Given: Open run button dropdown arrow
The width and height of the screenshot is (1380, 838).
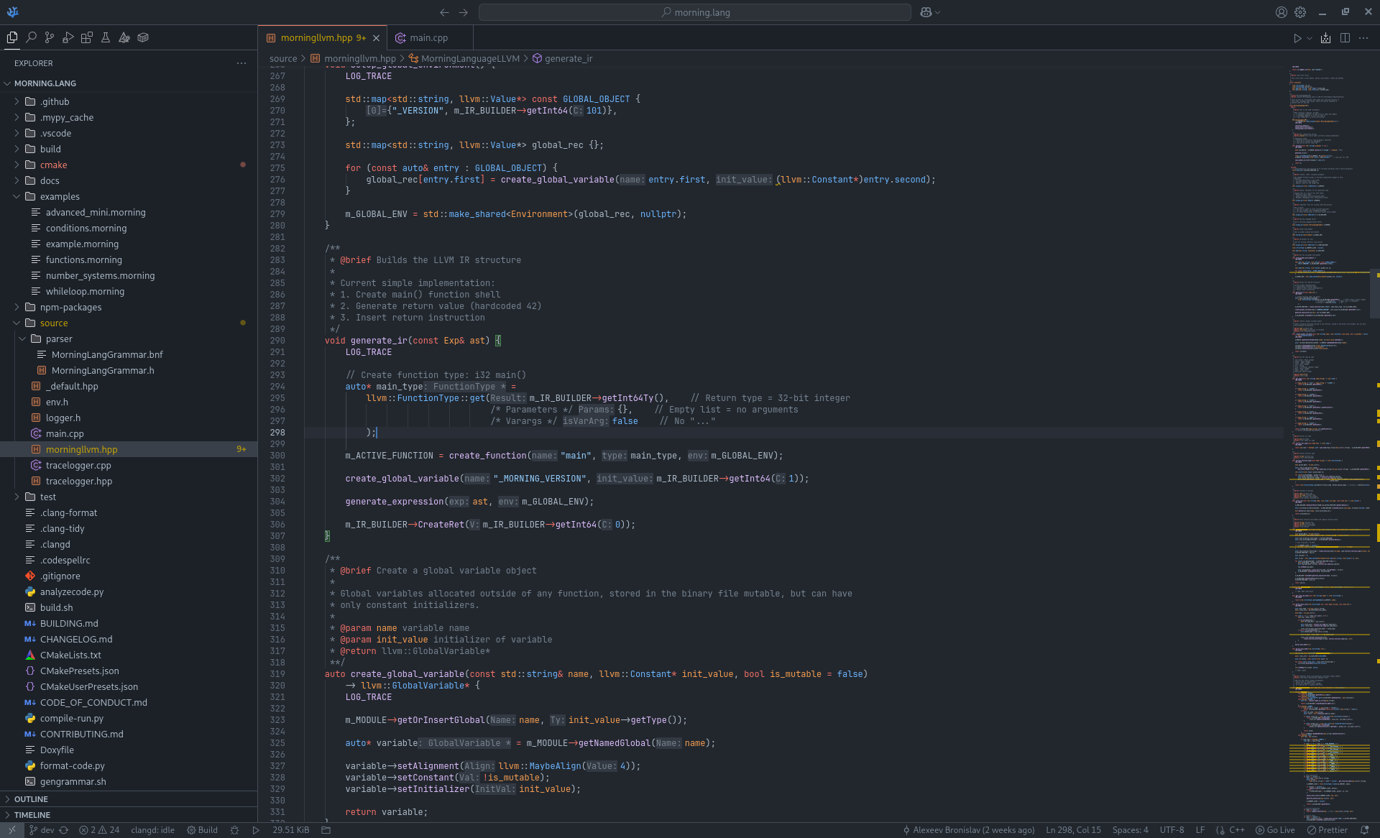Looking at the screenshot, I should [1310, 38].
